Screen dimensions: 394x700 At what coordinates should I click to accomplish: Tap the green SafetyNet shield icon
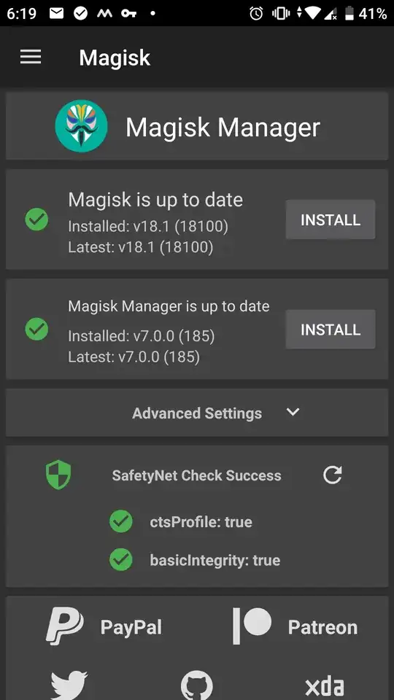pyautogui.click(x=58, y=475)
